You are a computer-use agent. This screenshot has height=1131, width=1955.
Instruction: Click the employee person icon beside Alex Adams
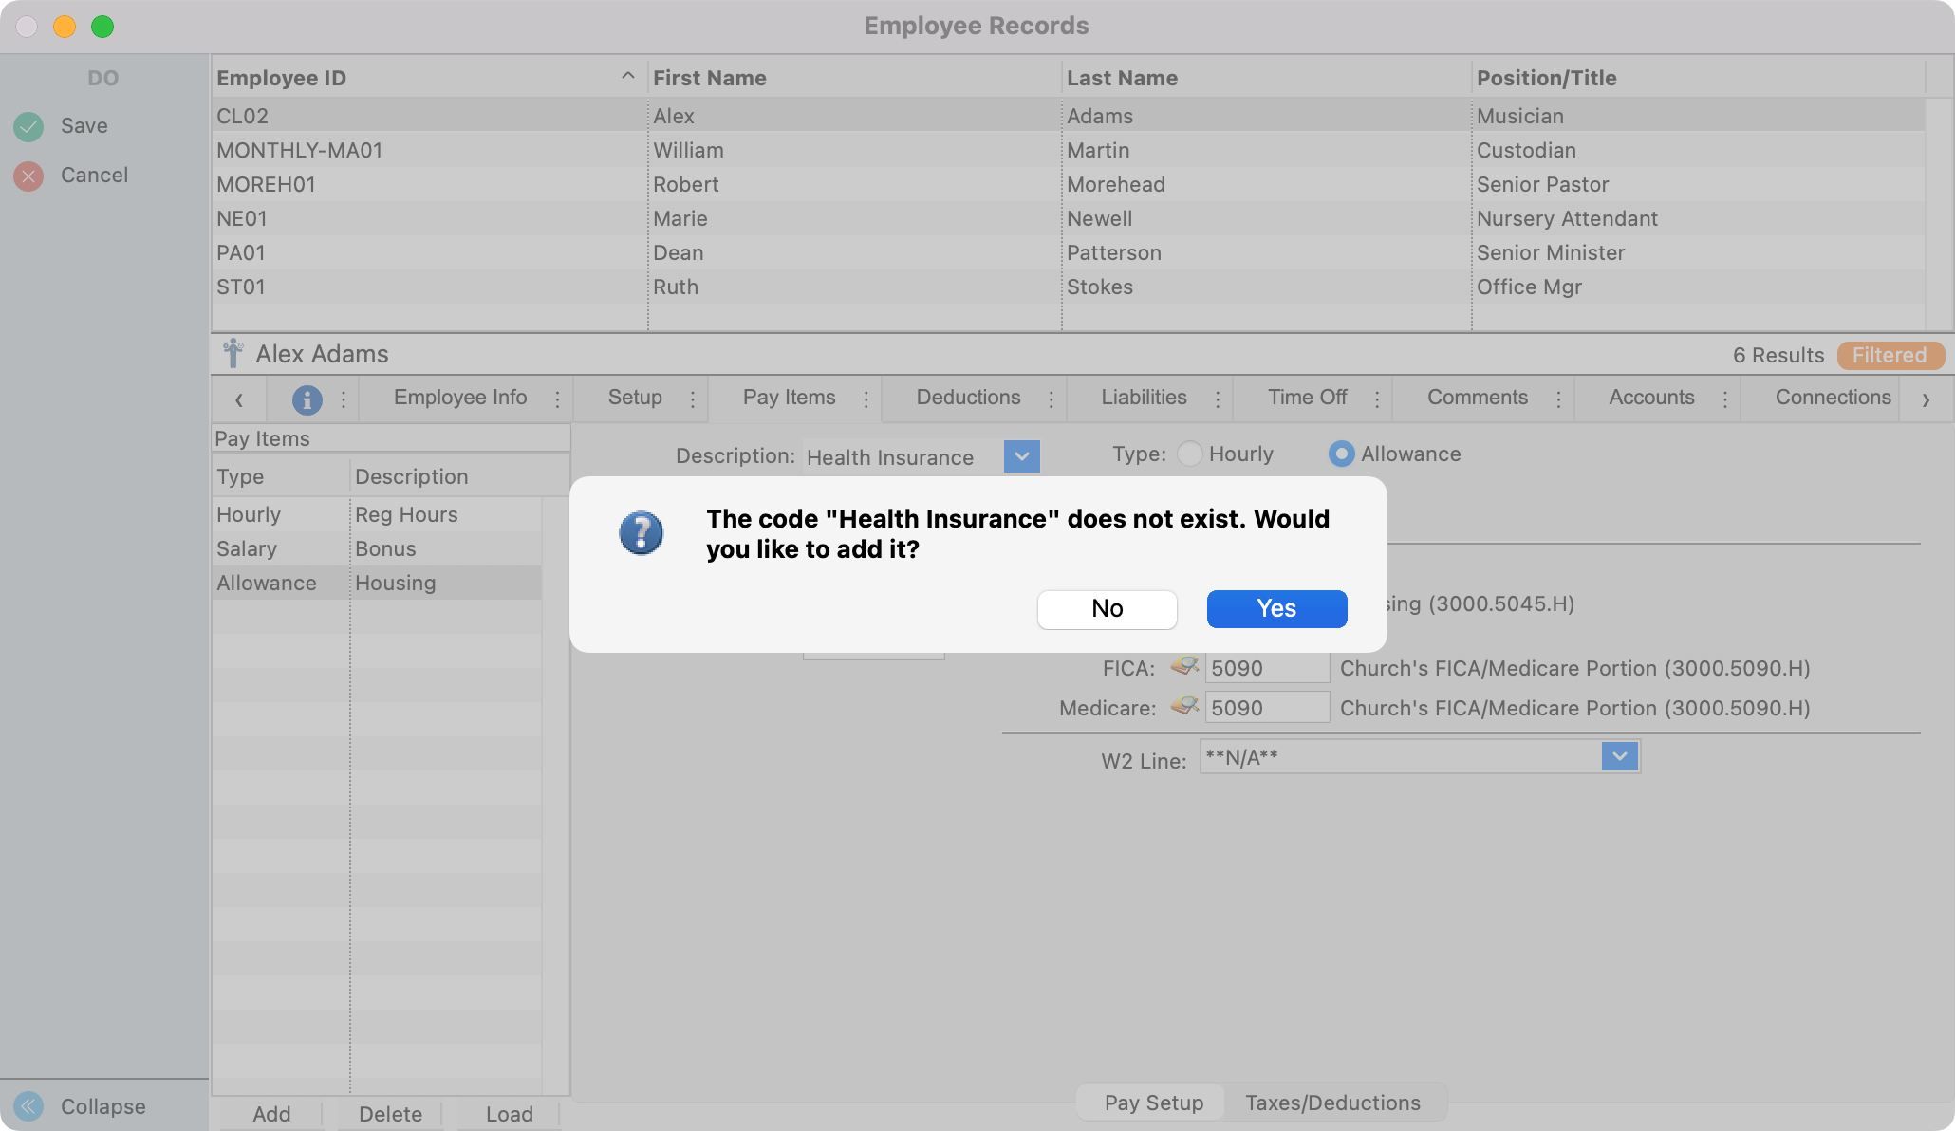pyautogui.click(x=233, y=354)
